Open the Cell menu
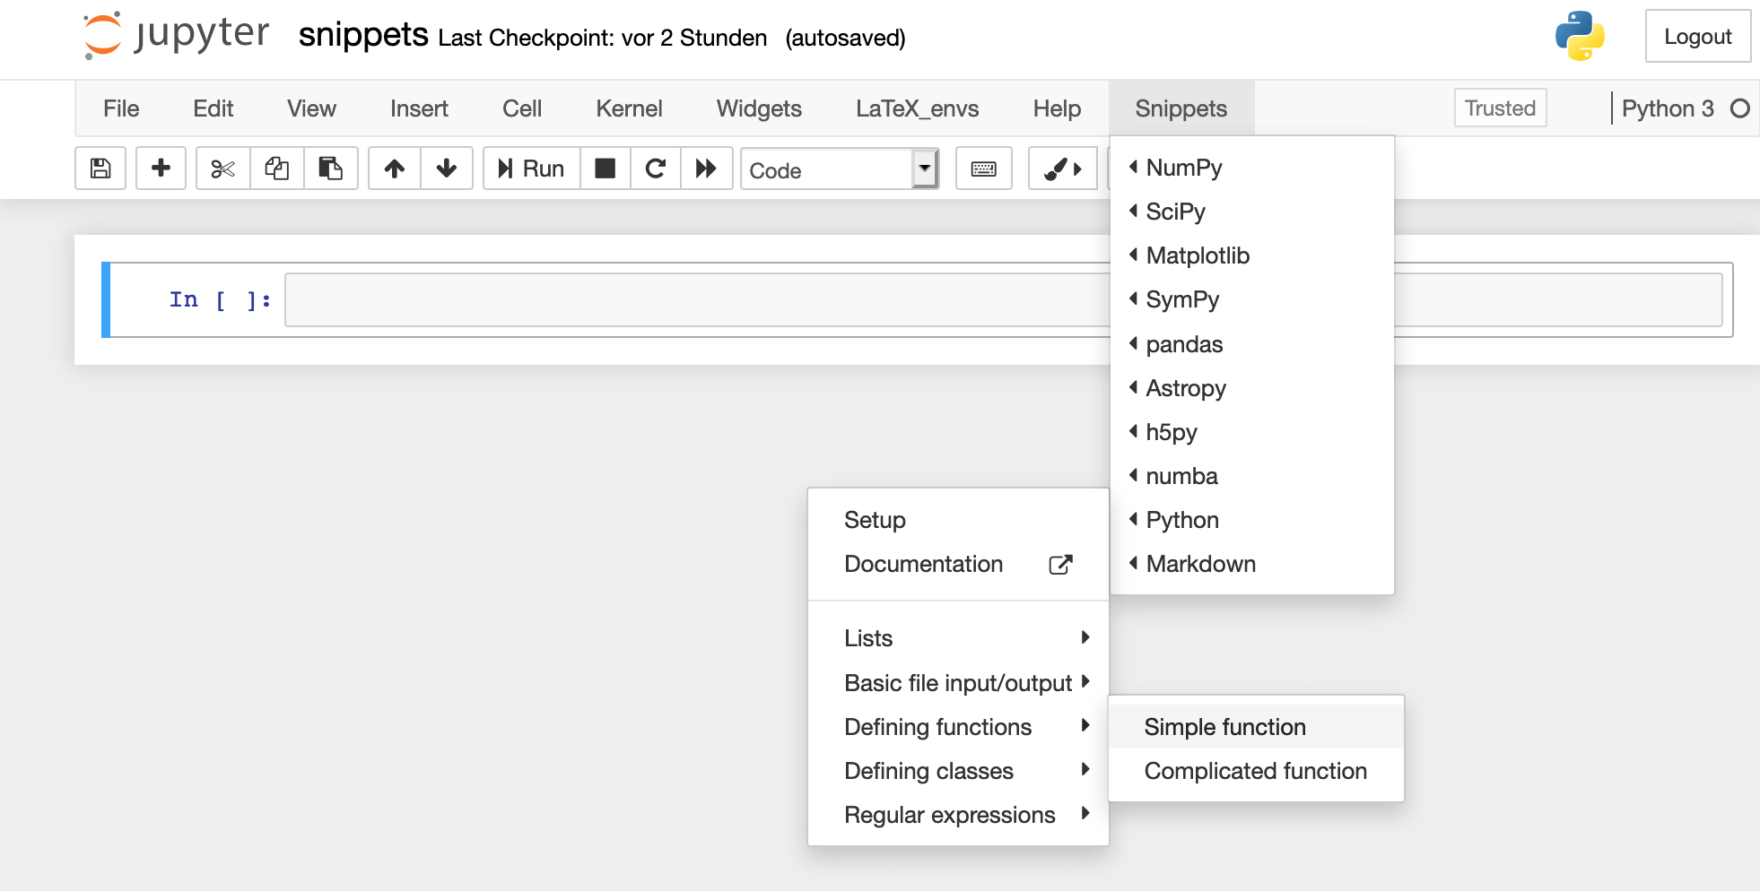The image size is (1760, 891). [x=522, y=108]
